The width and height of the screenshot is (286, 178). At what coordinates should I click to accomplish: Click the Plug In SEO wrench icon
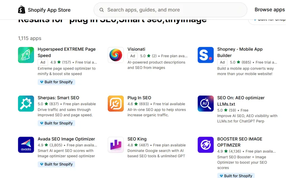116,103
